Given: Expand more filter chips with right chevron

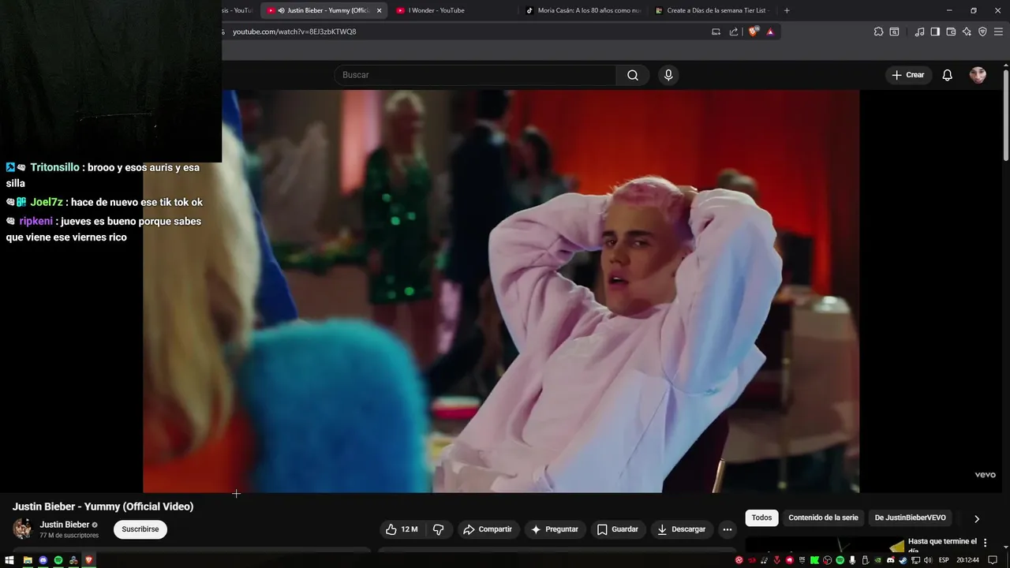Looking at the screenshot, I should point(977,519).
